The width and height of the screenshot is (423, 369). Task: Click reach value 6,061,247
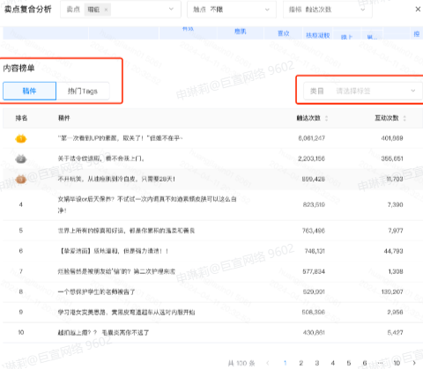(312, 138)
